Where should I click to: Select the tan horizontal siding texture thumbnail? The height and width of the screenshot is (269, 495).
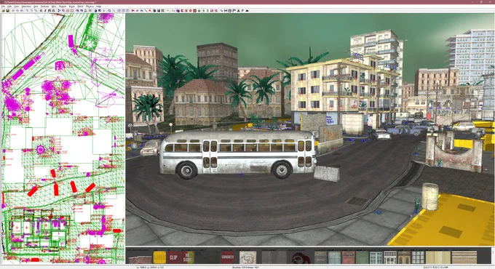[x=464, y=257]
